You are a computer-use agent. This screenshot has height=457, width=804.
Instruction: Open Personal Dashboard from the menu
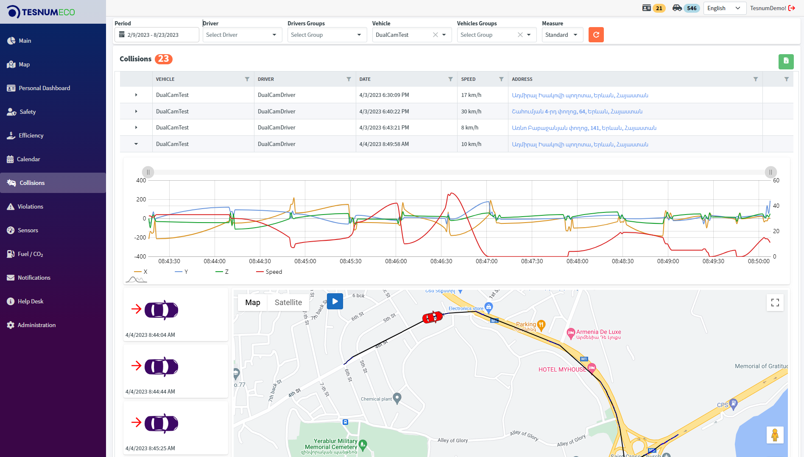point(44,88)
